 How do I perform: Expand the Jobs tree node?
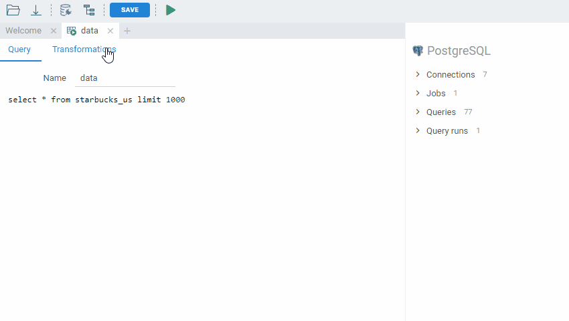418,93
